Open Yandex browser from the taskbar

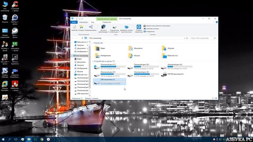tap(48, 139)
